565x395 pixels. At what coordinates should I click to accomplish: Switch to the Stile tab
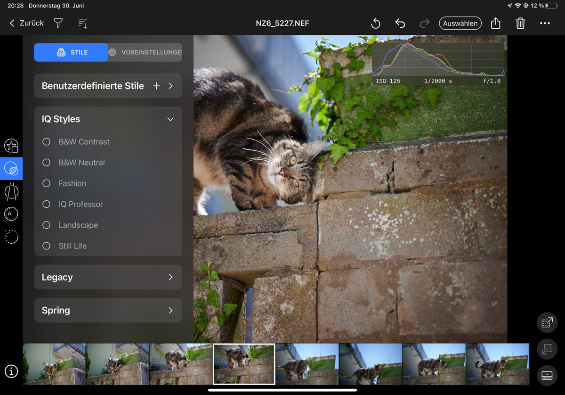(x=71, y=52)
